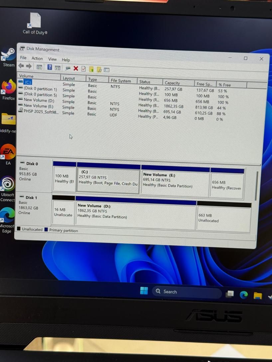Viewport: 272px width, 362px height.
Task: Open Help with the blue question mark icon
Action: [x=50, y=67]
